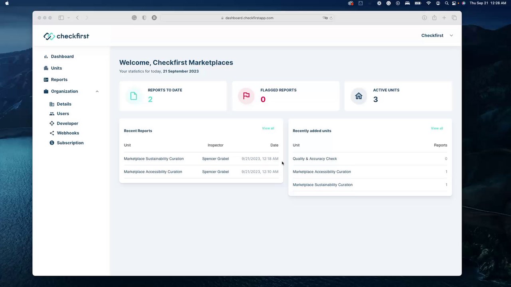Open the Developer page
511x287 pixels.
point(67,124)
